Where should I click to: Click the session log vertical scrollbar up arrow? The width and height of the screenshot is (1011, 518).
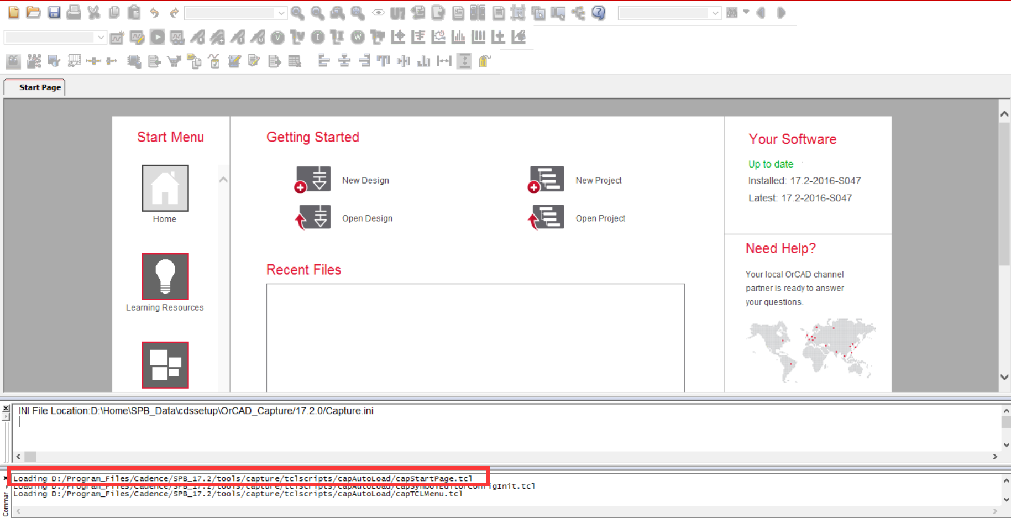point(1006,411)
